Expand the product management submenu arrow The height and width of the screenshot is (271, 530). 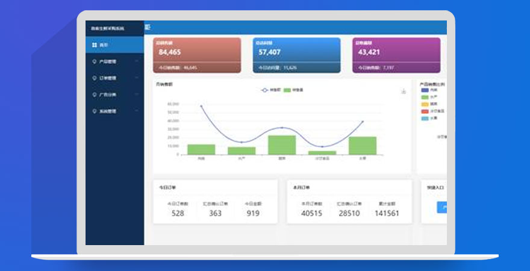[x=137, y=61]
